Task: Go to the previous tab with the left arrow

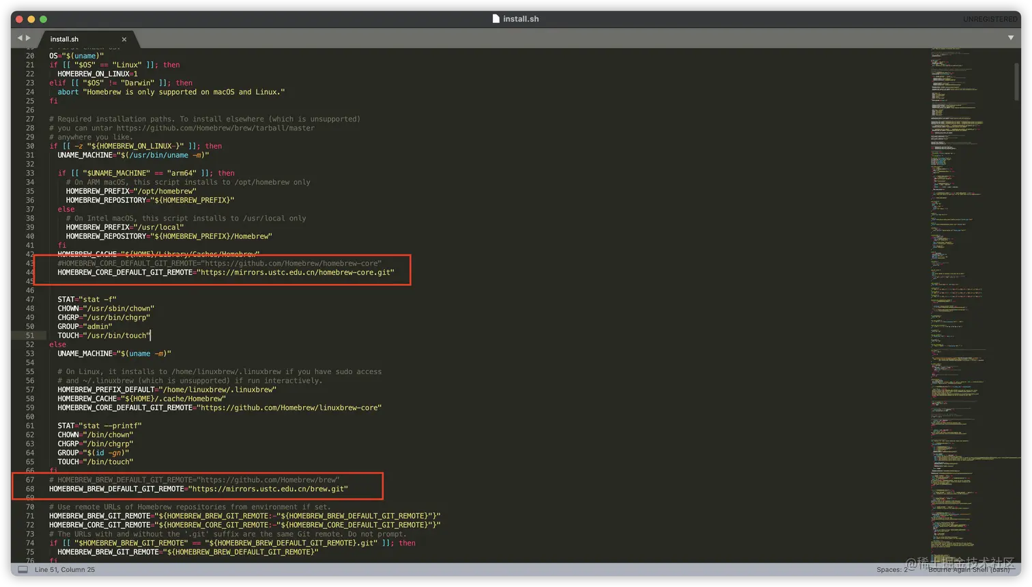Action: 20,38
